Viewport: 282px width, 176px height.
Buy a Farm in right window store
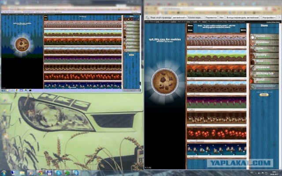pyautogui.click(x=264, y=49)
